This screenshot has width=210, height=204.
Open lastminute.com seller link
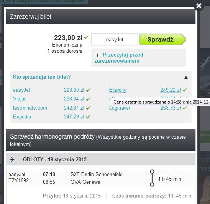click(30, 108)
